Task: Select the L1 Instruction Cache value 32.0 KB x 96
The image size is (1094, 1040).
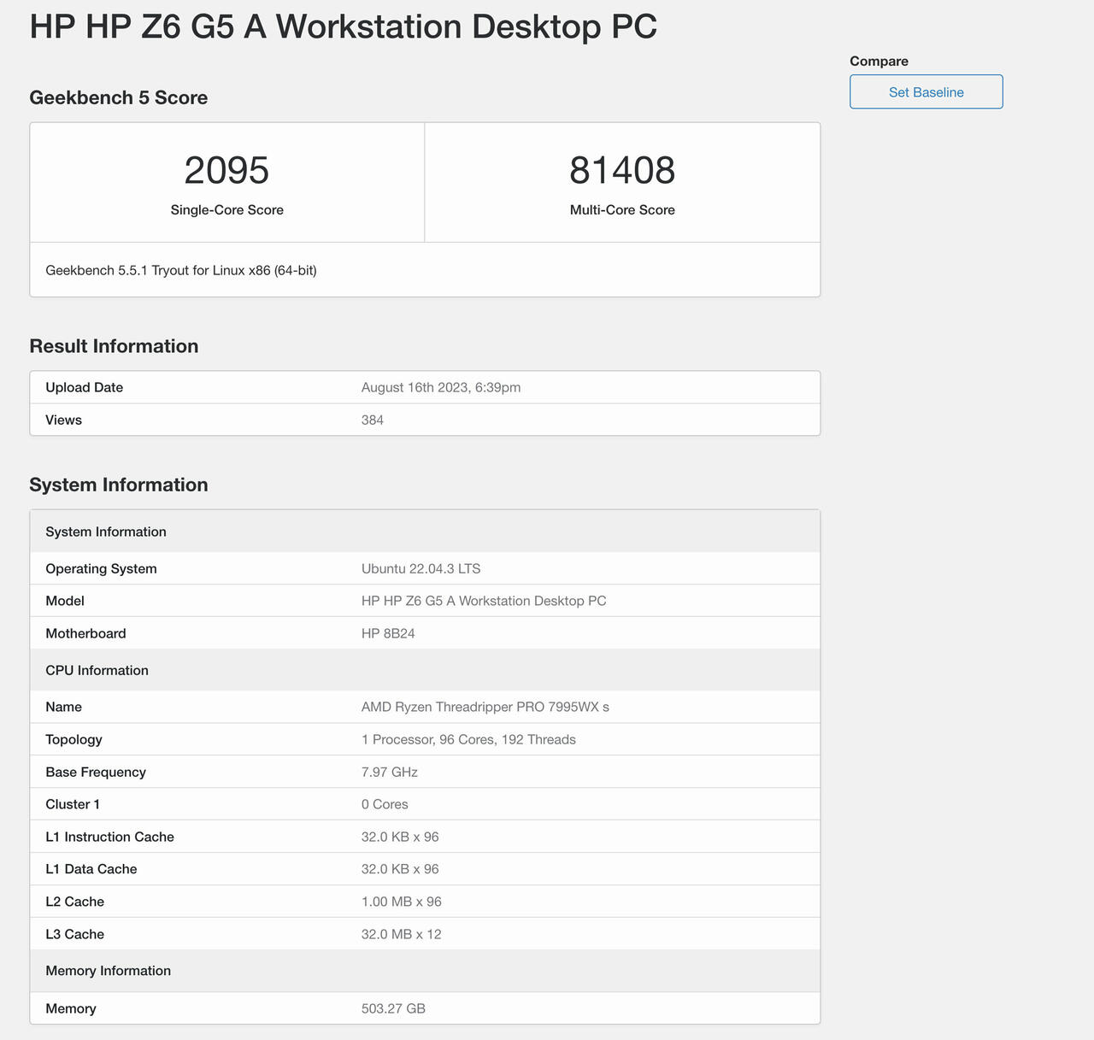Action: click(x=400, y=837)
